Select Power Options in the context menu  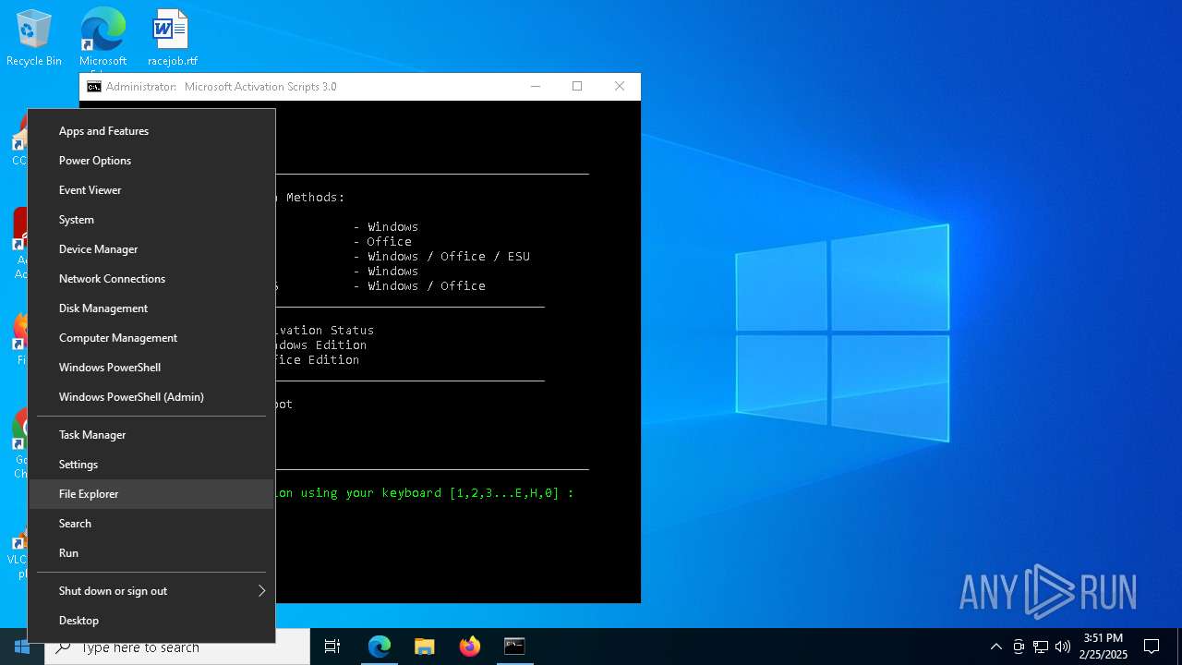pyautogui.click(x=152, y=161)
